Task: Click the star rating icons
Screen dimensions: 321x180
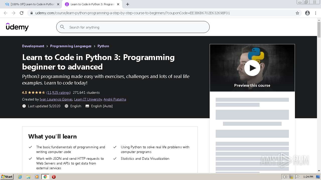Action: click(x=37, y=92)
